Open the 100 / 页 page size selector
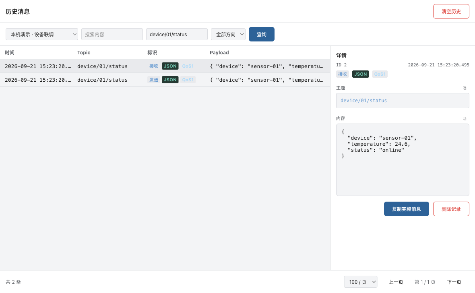The height and width of the screenshot is (293, 475). pos(361,282)
